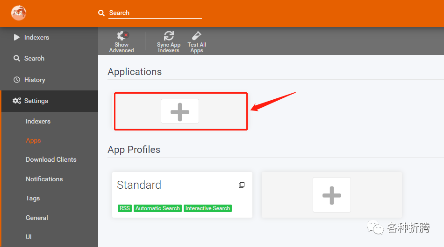The height and width of the screenshot is (247, 444).
Task: Clone the Standard profile icon
Action: 242,185
